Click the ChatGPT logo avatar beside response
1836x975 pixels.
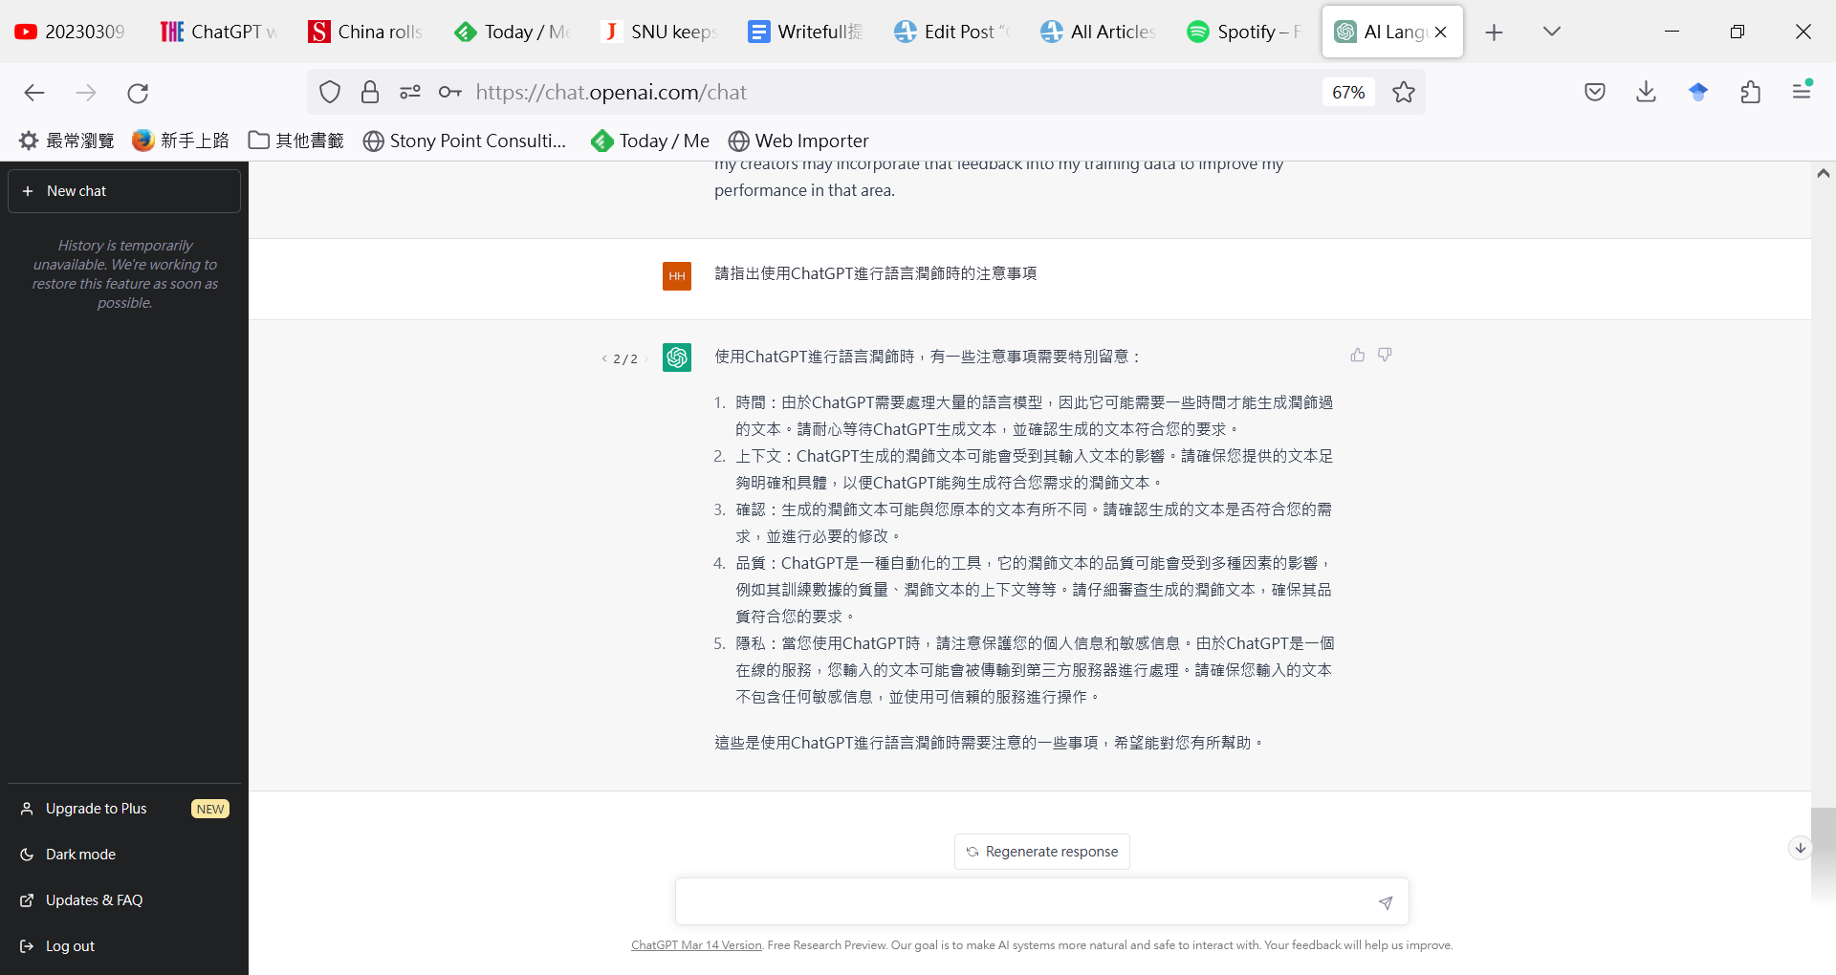tap(677, 357)
